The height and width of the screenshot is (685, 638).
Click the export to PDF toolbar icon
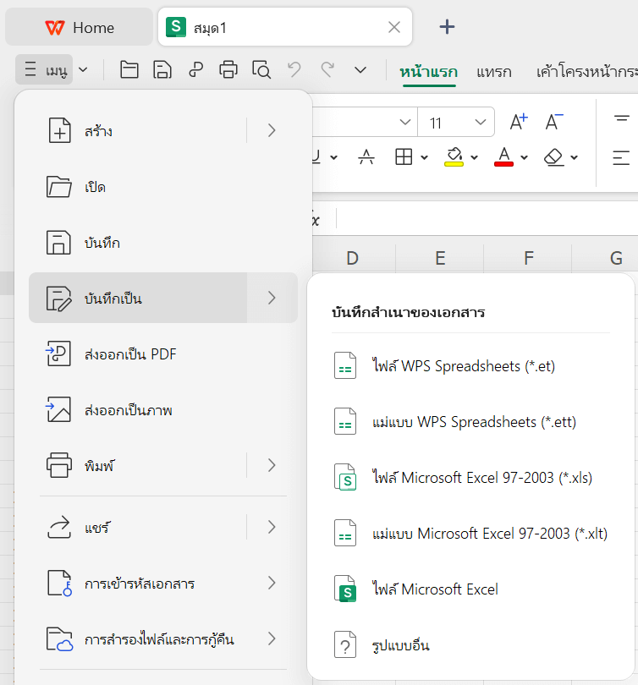[195, 69]
